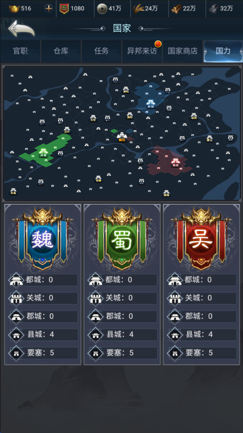
Task: Switch to the 仓库 tab
Action: (61, 51)
